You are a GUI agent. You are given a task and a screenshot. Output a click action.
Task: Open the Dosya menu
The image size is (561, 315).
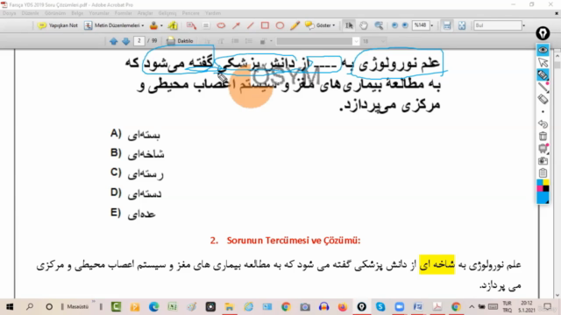click(x=9, y=13)
